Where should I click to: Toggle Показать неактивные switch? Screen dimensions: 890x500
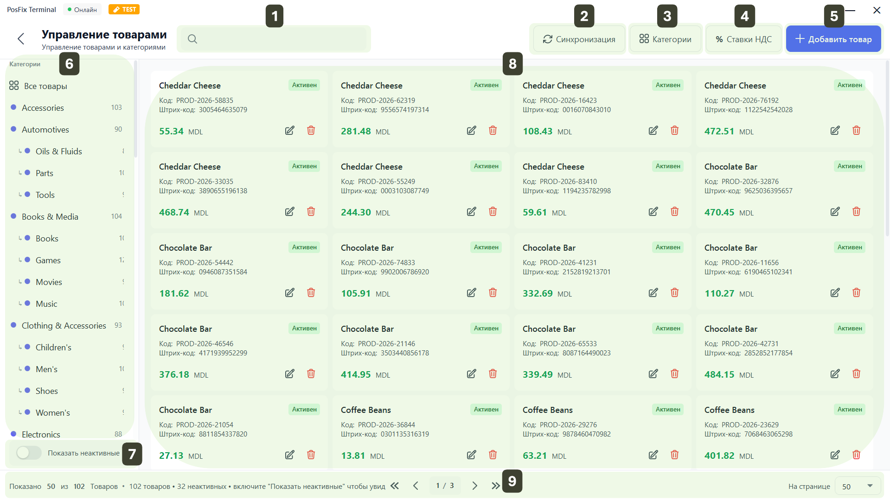(29, 453)
